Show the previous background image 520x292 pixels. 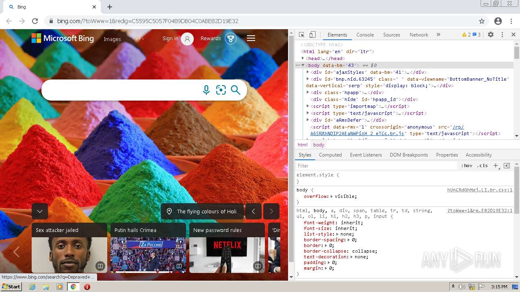[x=253, y=211]
